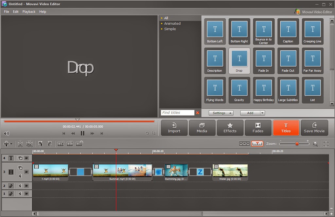Click the magnifier icon beside the Zoom slider
This screenshot has width=335, height=217.
pyautogui.click(x=315, y=143)
